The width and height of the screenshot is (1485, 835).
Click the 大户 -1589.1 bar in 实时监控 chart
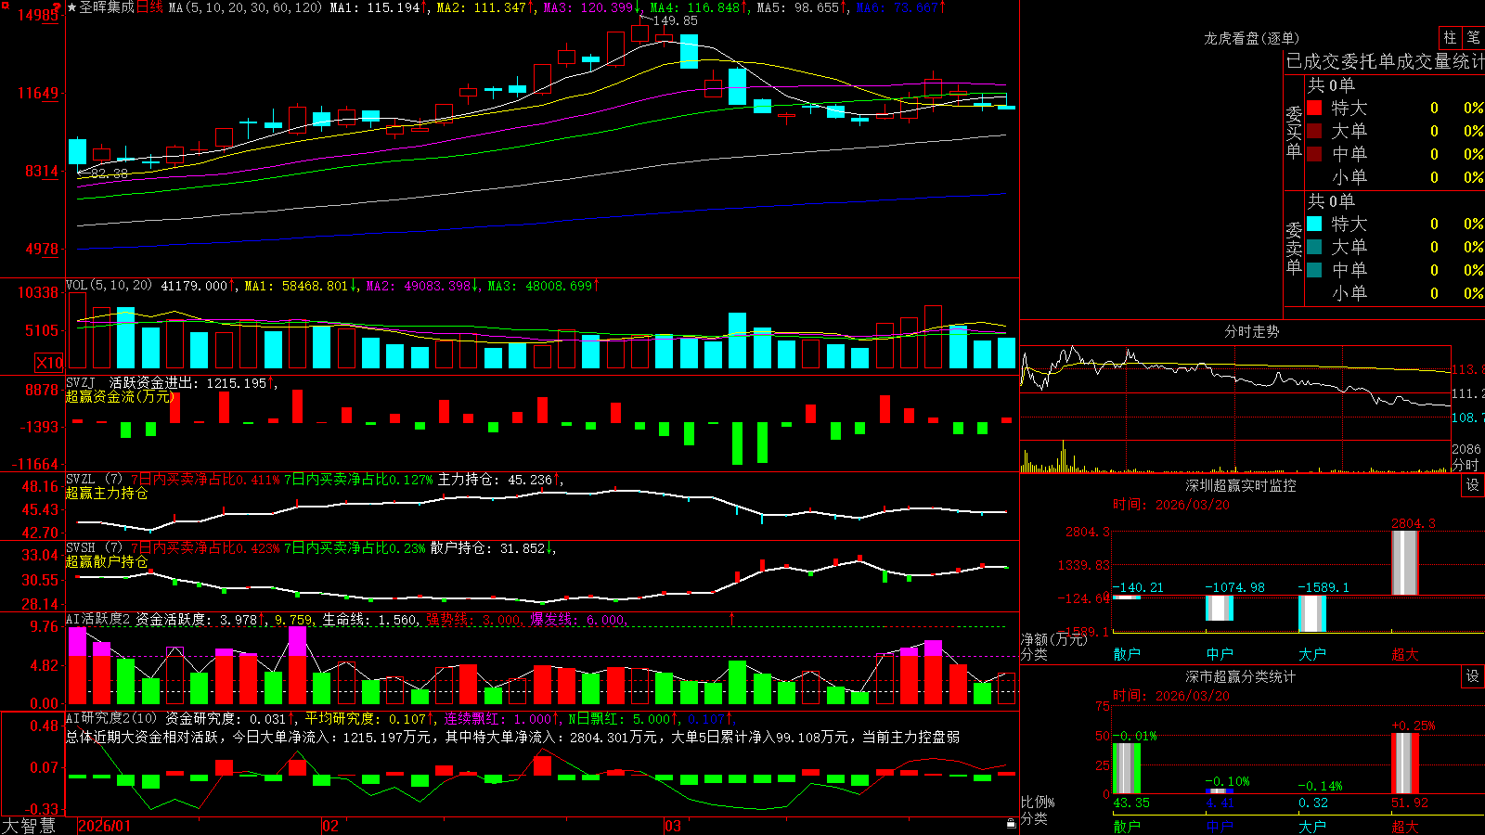tap(1312, 613)
